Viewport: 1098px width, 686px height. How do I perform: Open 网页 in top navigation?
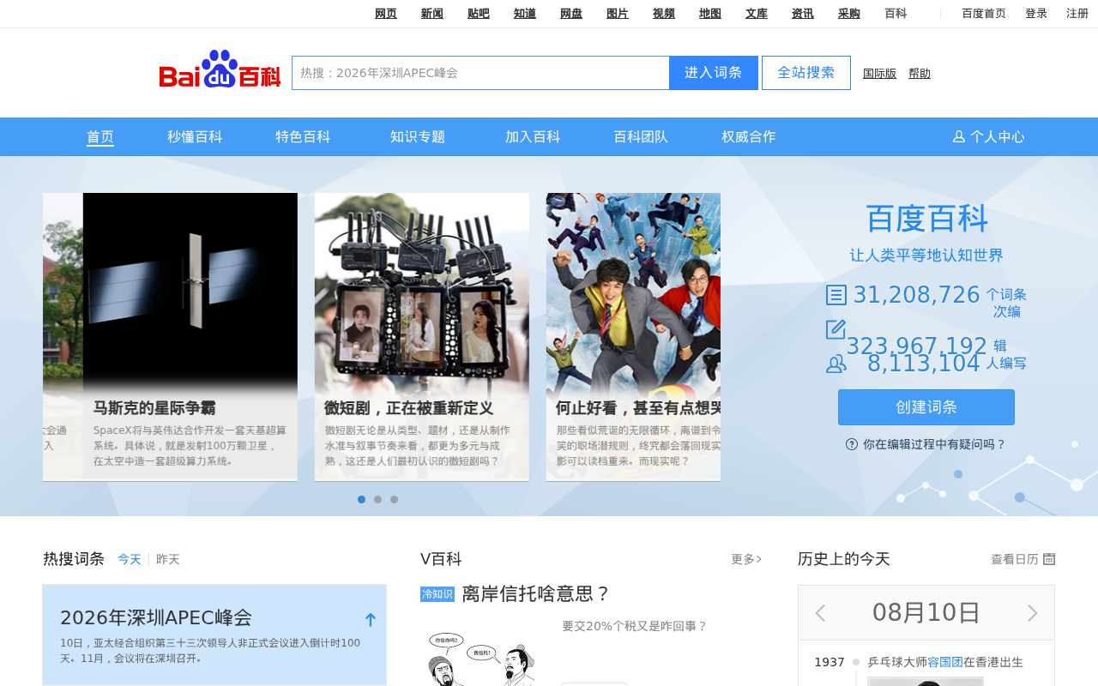point(386,14)
